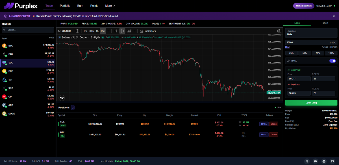Click the Monad Mainnet network button
This screenshot has height=165, width=339.
tap(304, 6)
